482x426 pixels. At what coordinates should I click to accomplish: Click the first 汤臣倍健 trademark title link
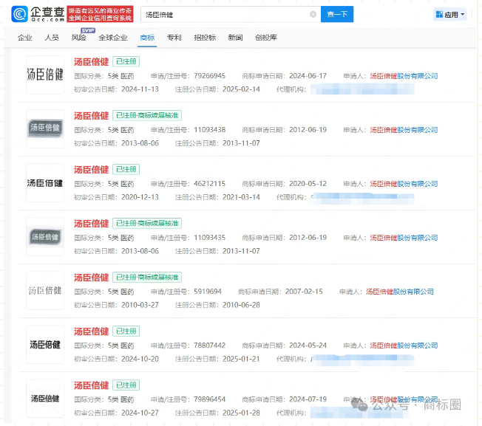tap(91, 62)
